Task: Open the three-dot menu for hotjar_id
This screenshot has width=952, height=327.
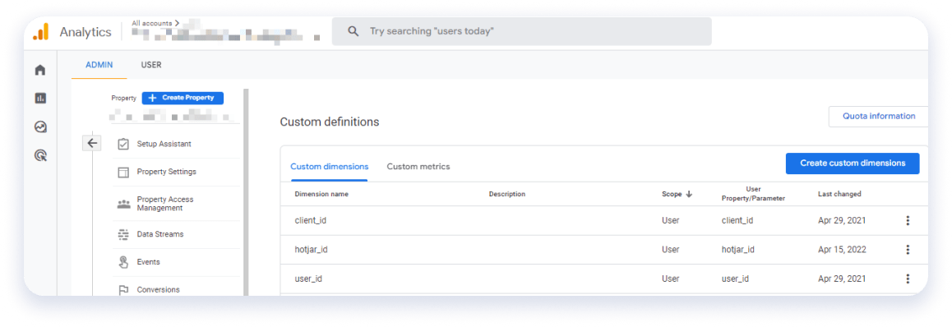Action: (908, 249)
